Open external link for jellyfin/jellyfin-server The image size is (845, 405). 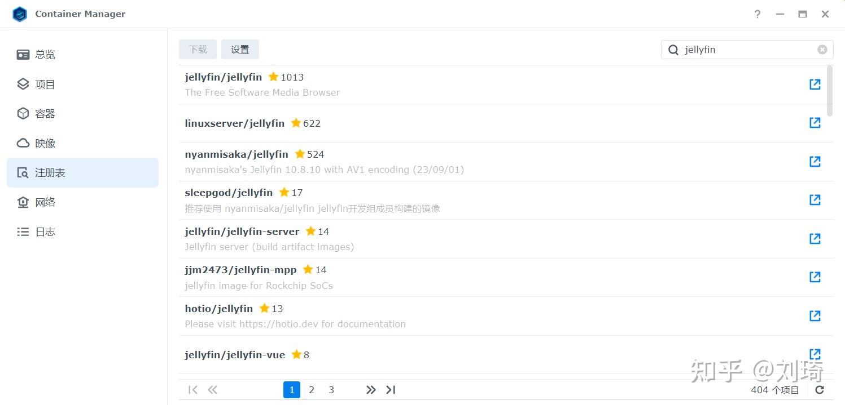815,239
